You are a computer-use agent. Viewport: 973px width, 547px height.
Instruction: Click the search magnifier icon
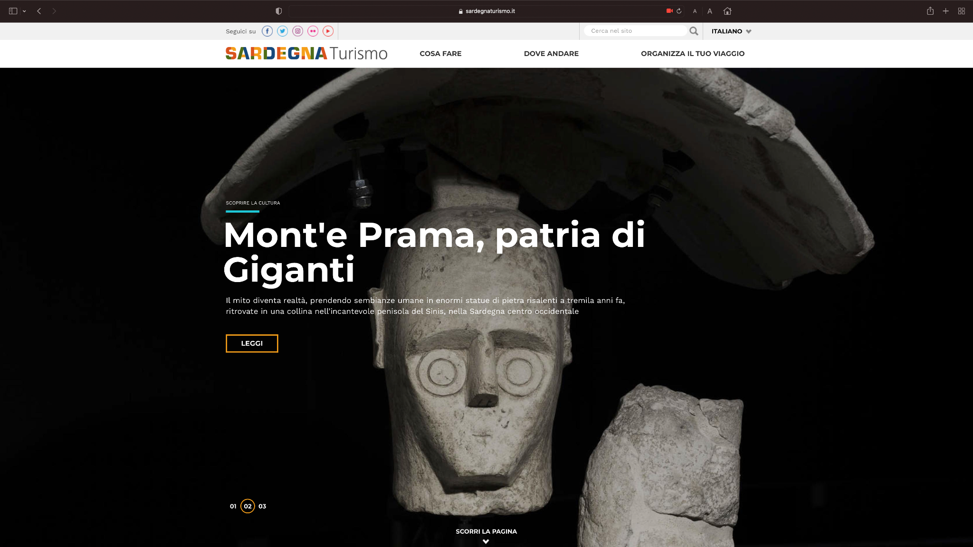point(694,31)
